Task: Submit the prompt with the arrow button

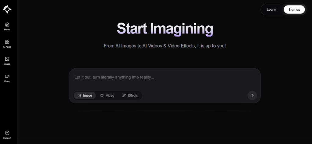Action: pyautogui.click(x=252, y=95)
